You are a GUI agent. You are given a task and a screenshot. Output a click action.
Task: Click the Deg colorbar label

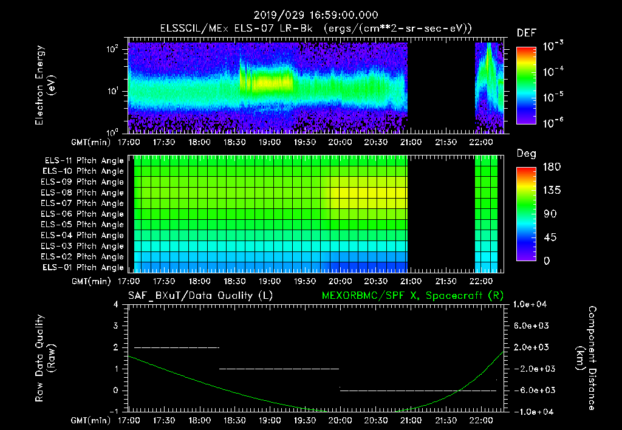click(x=527, y=154)
